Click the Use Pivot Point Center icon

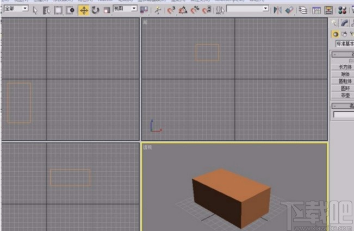(144, 10)
